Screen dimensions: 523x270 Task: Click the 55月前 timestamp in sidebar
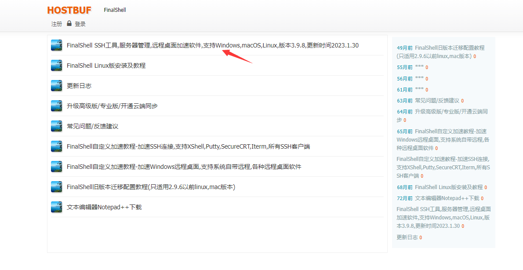(x=405, y=67)
